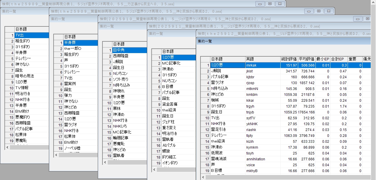
Task: Click left scroll arrow in frontmost table
Action: (x=203, y=177)
